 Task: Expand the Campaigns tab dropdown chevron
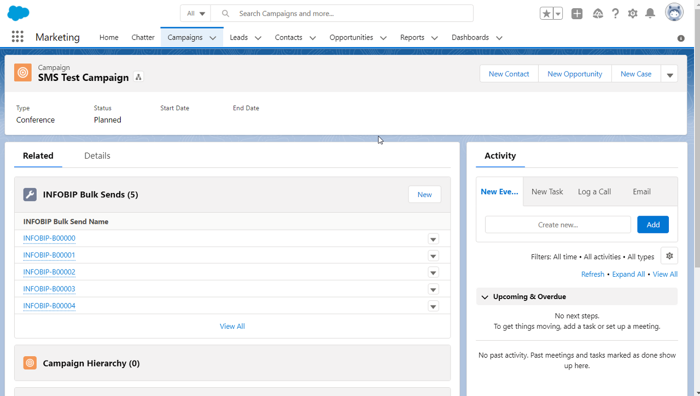pos(213,38)
